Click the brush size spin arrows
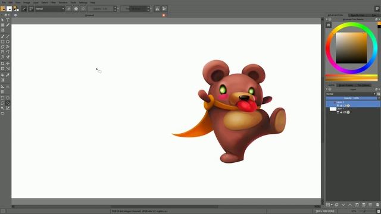The width and height of the screenshot is (381, 214). click(x=148, y=9)
